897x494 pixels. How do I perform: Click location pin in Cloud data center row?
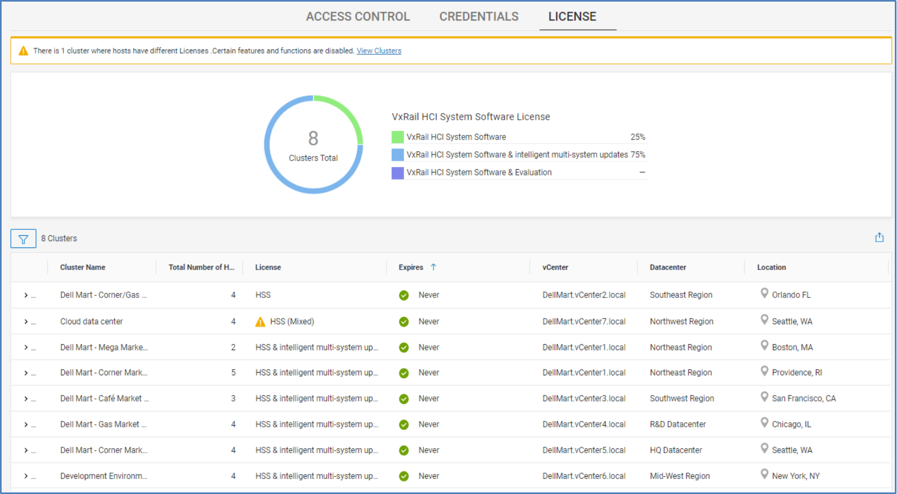pos(764,319)
